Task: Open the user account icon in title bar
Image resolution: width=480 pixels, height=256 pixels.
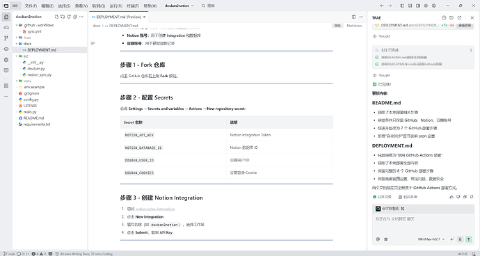Action: (434, 6)
